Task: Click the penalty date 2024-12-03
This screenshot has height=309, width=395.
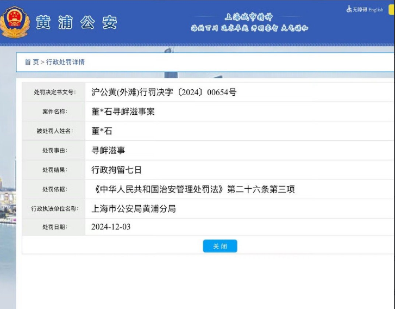Action: point(111,227)
